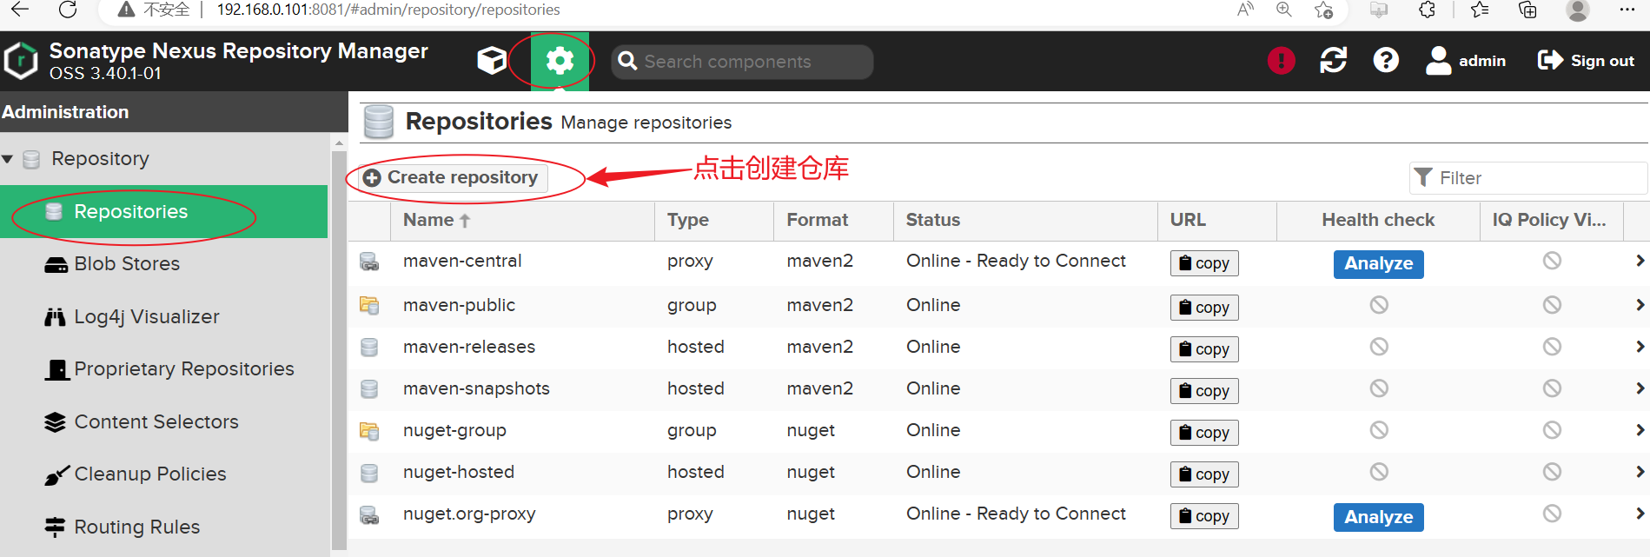1650x557 pixels.
Task: Expand the maven-central row chevron
Action: coord(1640,261)
